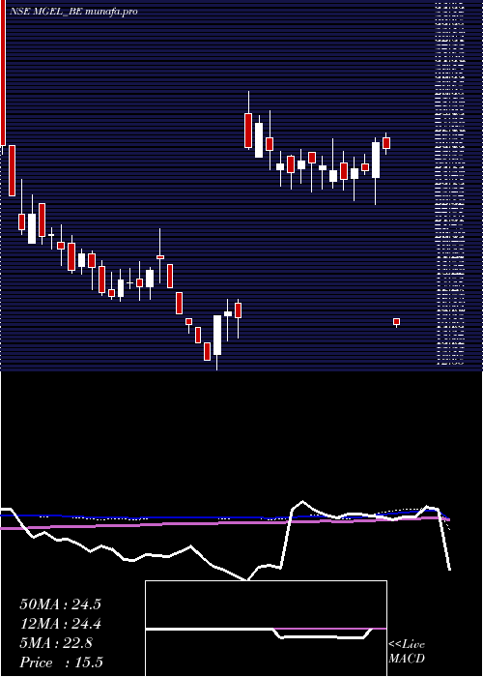Click the '12MA : 24.4' value text
The height and width of the screenshot is (677, 483).
(60, 624)
